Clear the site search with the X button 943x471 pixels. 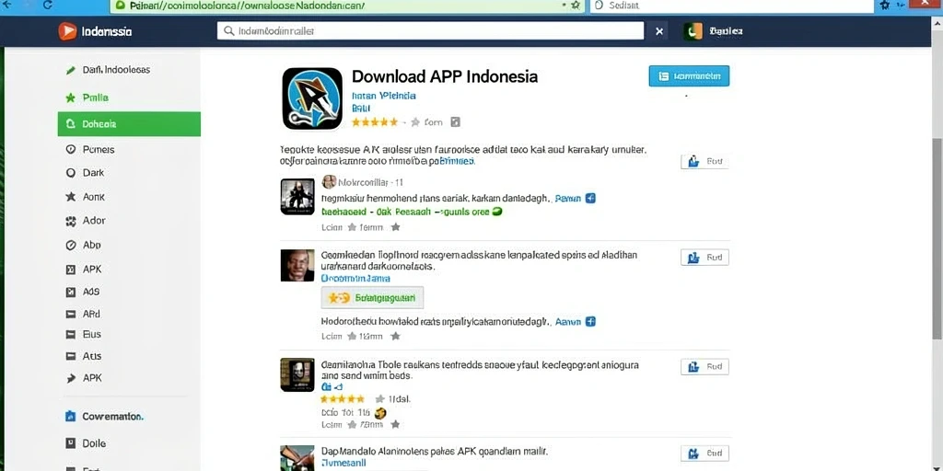pos(659,31)
